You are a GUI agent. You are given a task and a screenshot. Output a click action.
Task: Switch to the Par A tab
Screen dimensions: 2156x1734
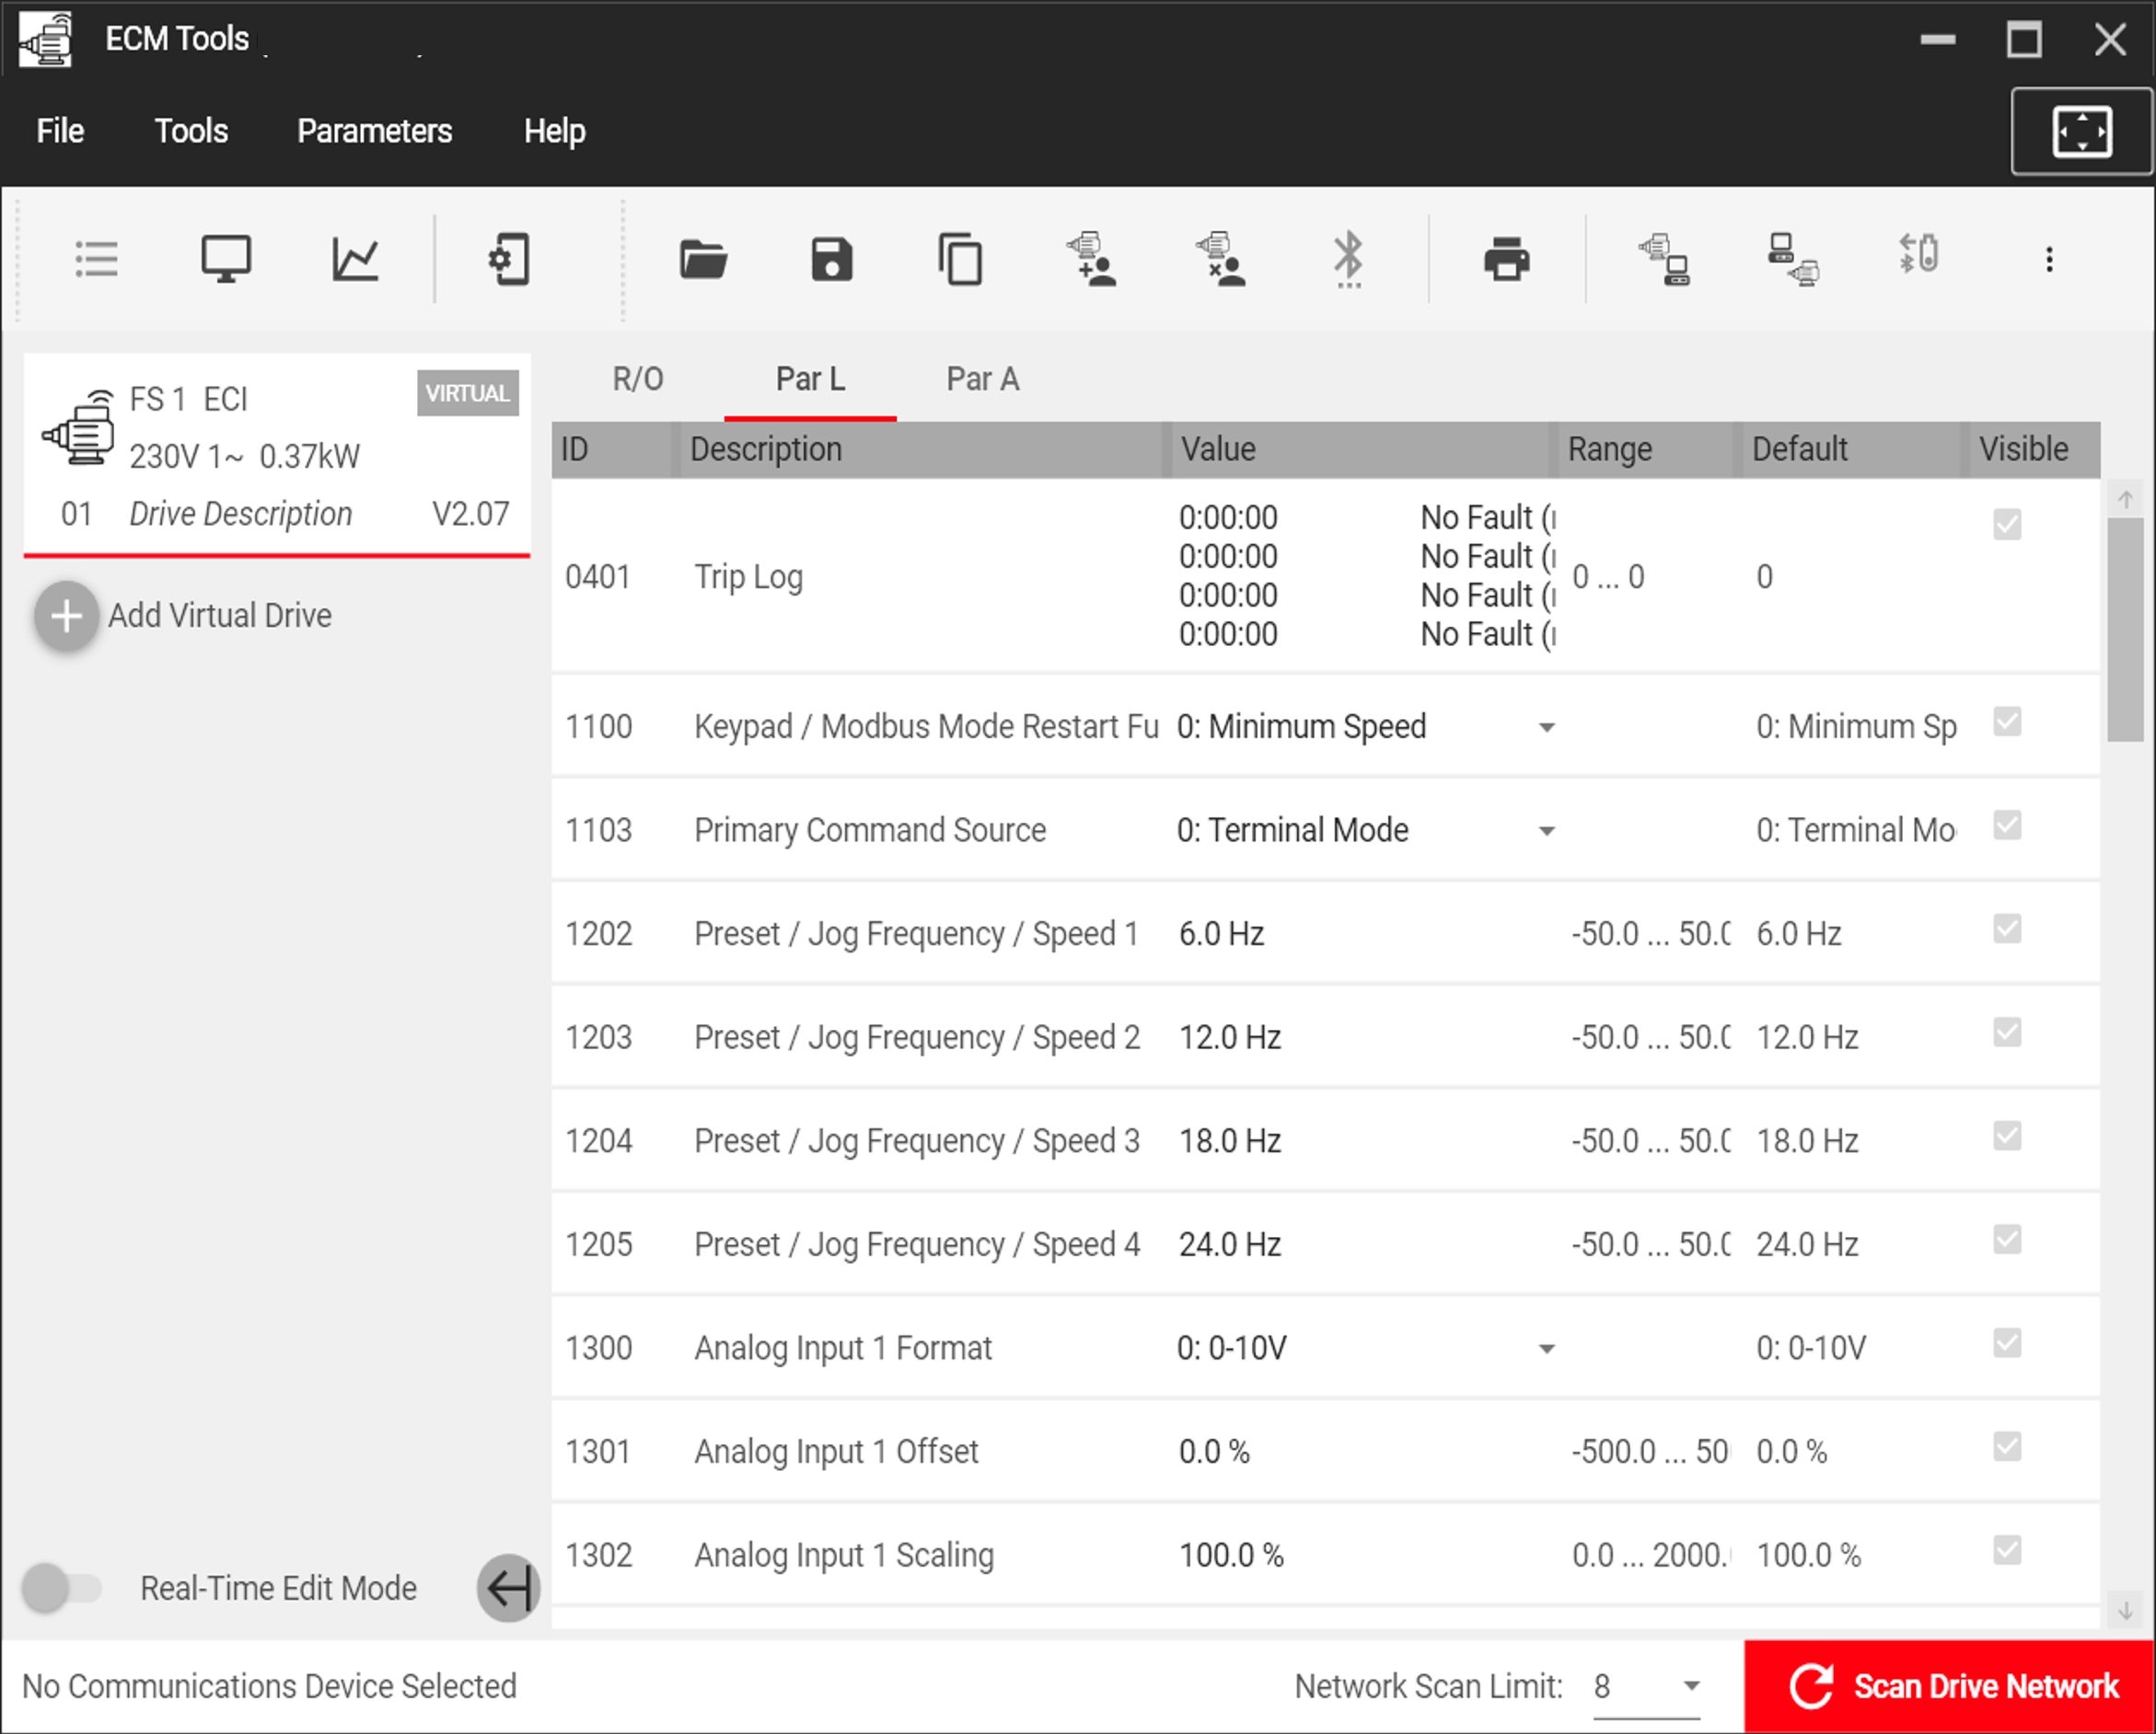(x=982, y=379)
